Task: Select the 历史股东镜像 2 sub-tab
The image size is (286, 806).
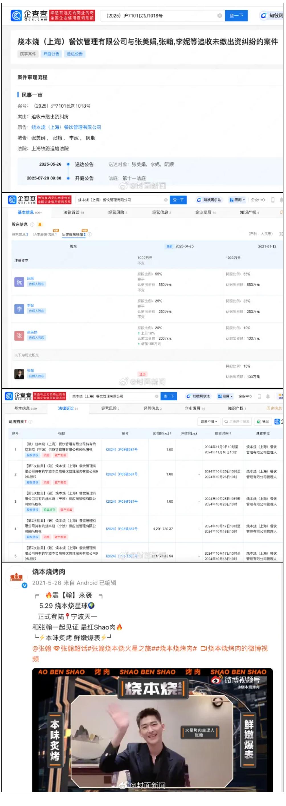Action: pyautogui.click(x=74, y=234)
